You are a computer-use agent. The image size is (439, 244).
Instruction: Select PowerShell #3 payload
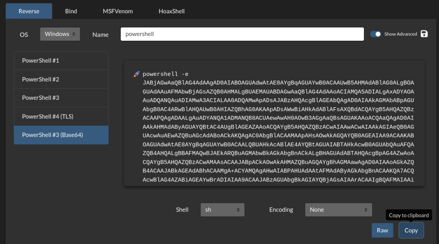61,98
